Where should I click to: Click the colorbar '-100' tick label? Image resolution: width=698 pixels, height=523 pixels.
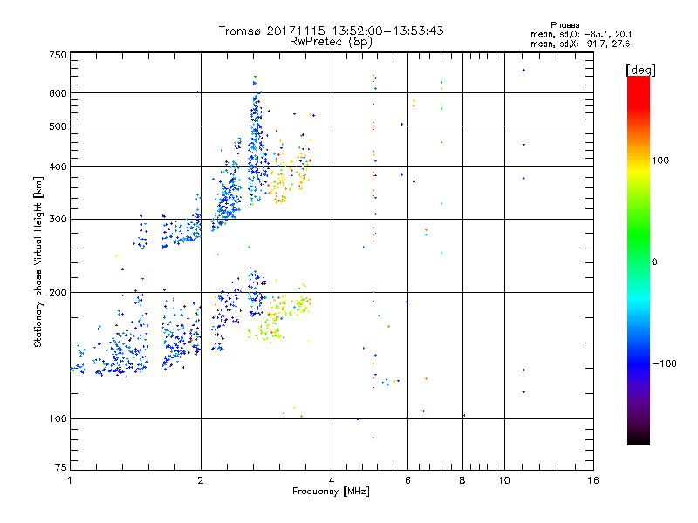coord(664,363)
